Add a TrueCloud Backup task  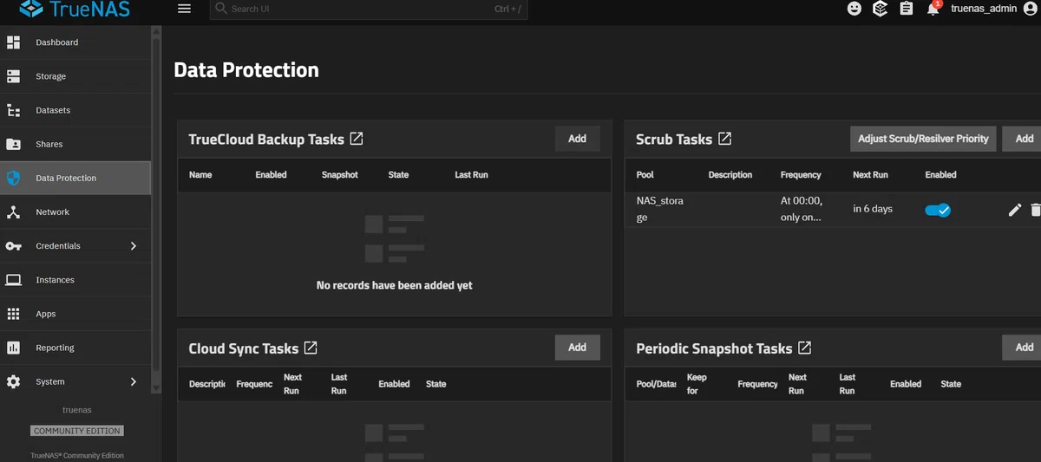click(x=578, y=139)
